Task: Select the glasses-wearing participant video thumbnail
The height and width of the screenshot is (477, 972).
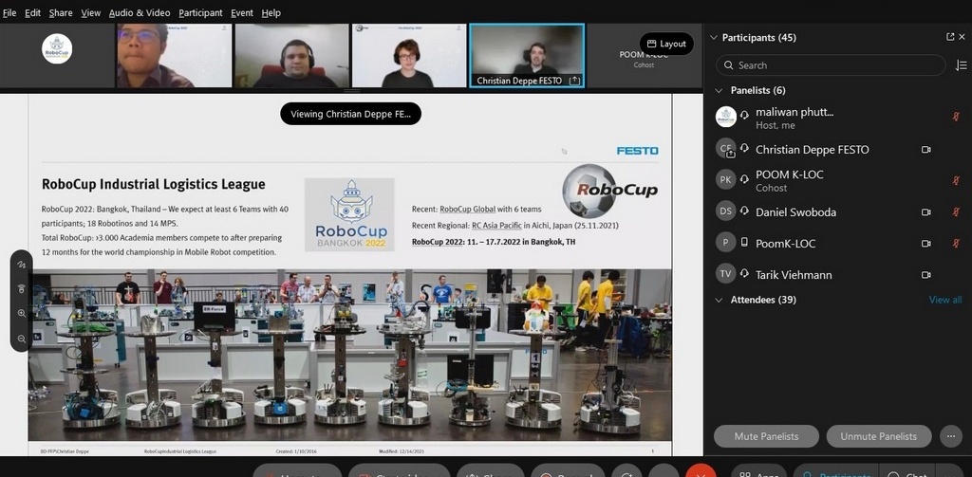Action: point(175,56)
